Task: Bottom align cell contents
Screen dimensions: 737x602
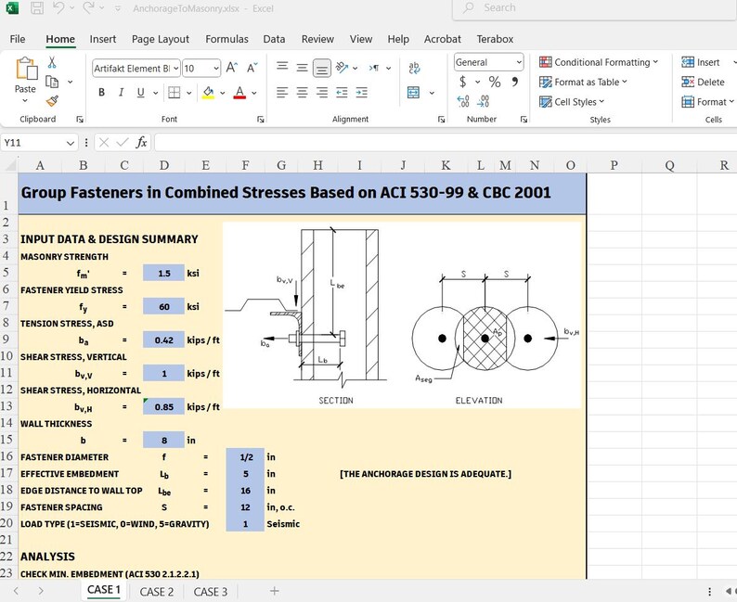Action: tap(322, 68)
